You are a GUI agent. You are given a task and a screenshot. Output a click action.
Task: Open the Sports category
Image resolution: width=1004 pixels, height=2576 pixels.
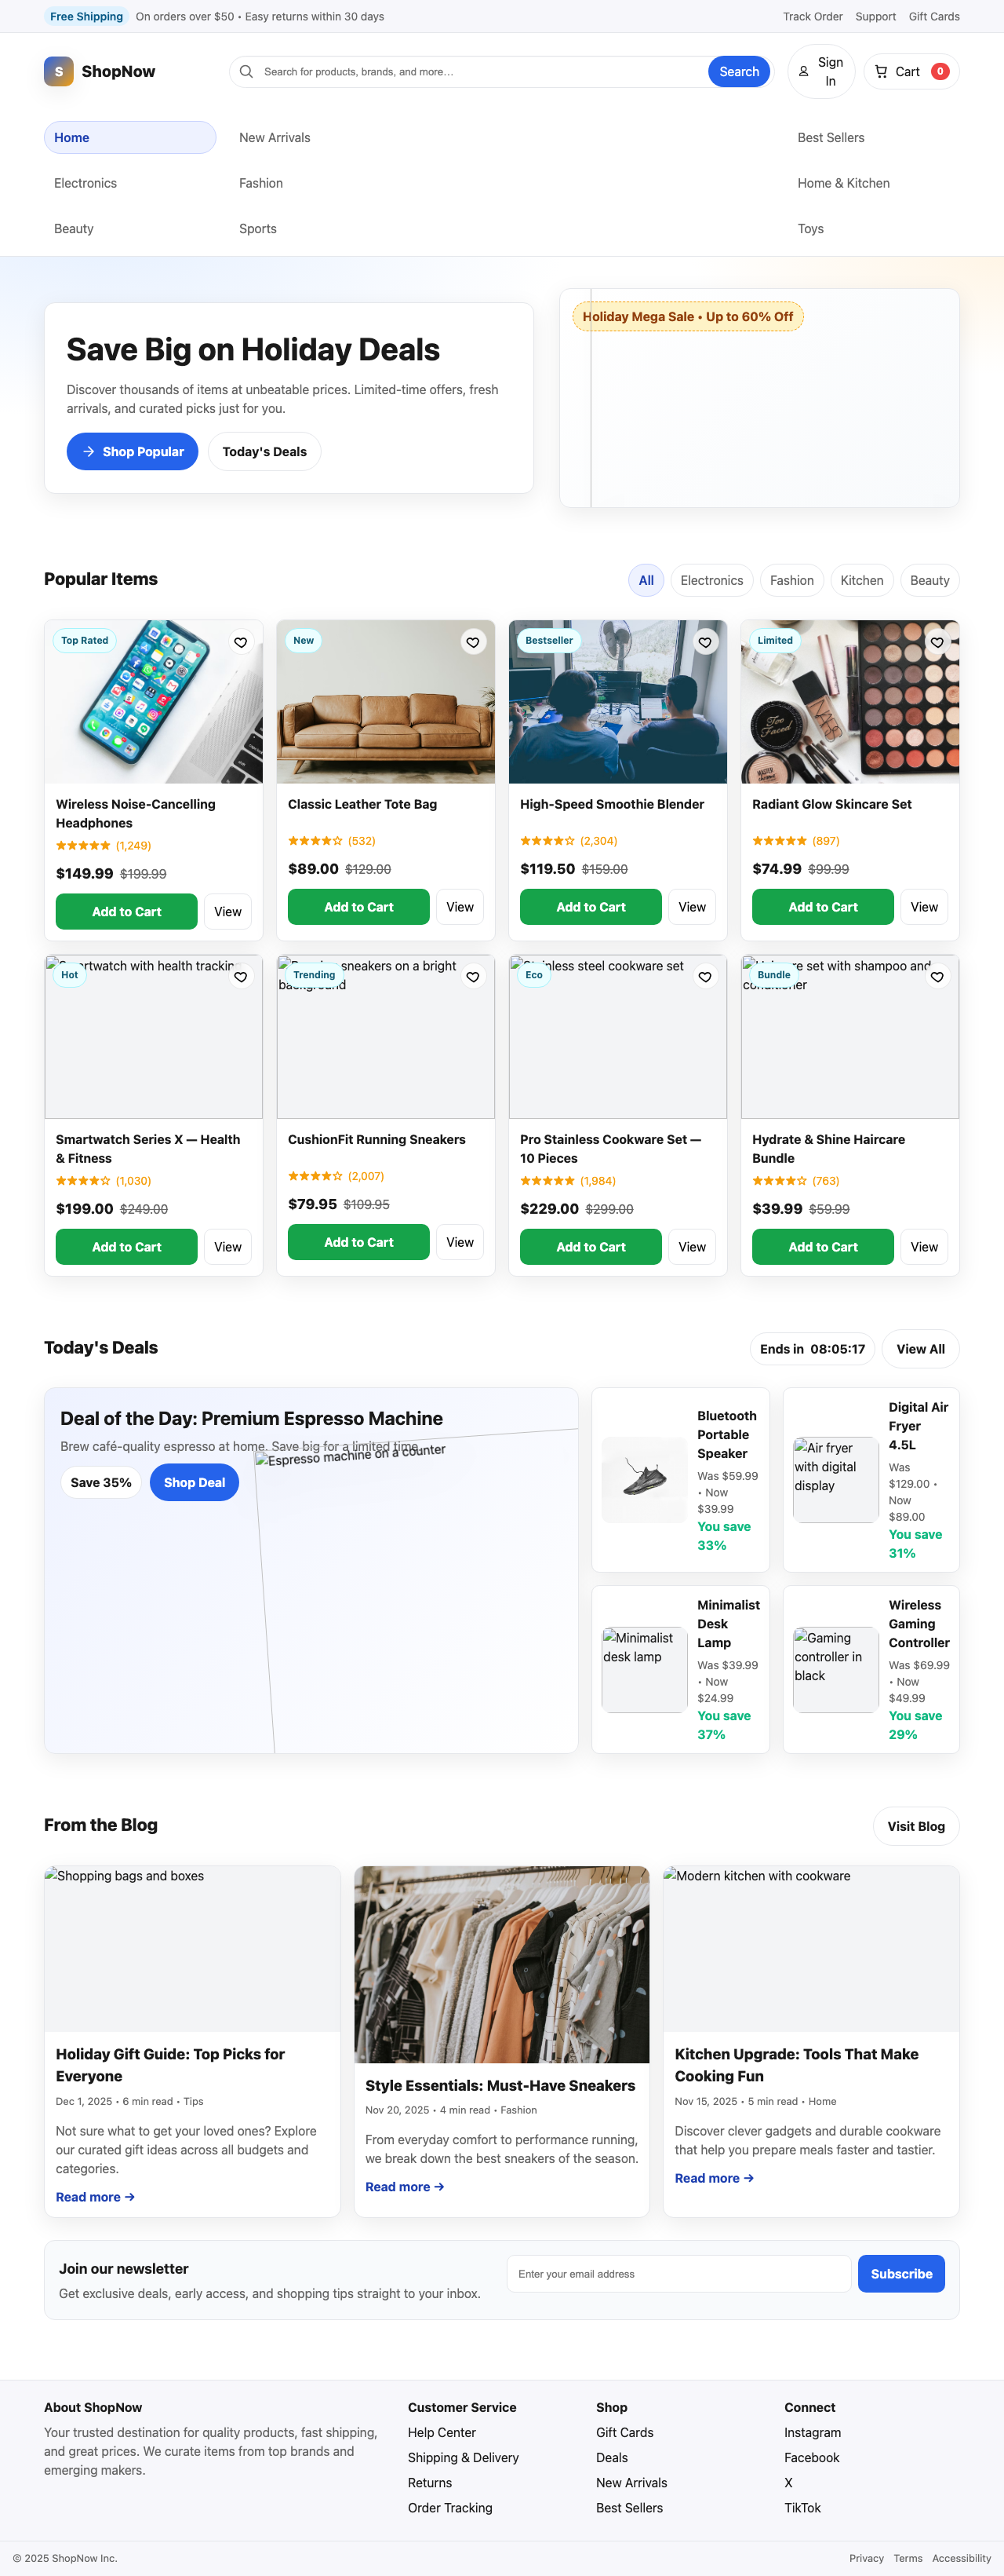tap(258, 229)
